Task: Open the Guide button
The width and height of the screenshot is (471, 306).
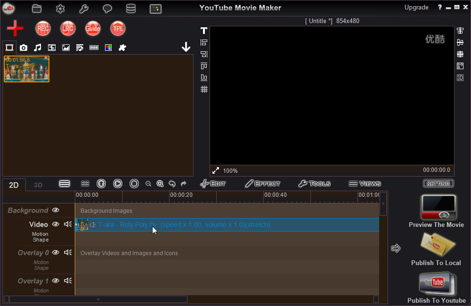Action: (x=93, y=29)
